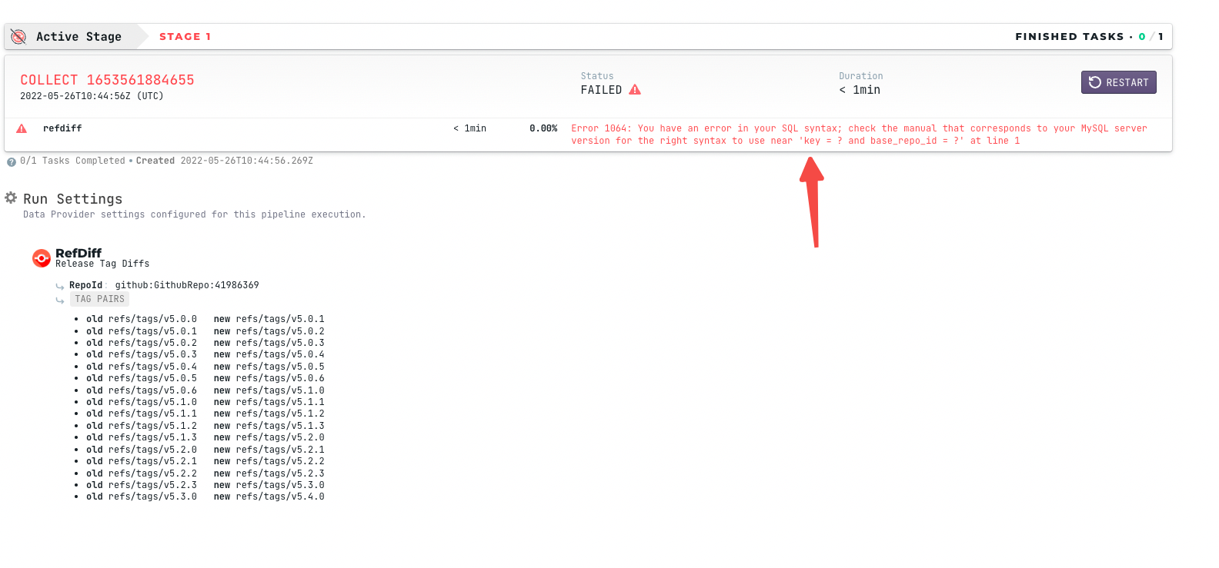The width and height of the screenshot is (1219, 568).
Task: Click old refs/tags/v5.2.1 entry
Action: tap(142, 461)
